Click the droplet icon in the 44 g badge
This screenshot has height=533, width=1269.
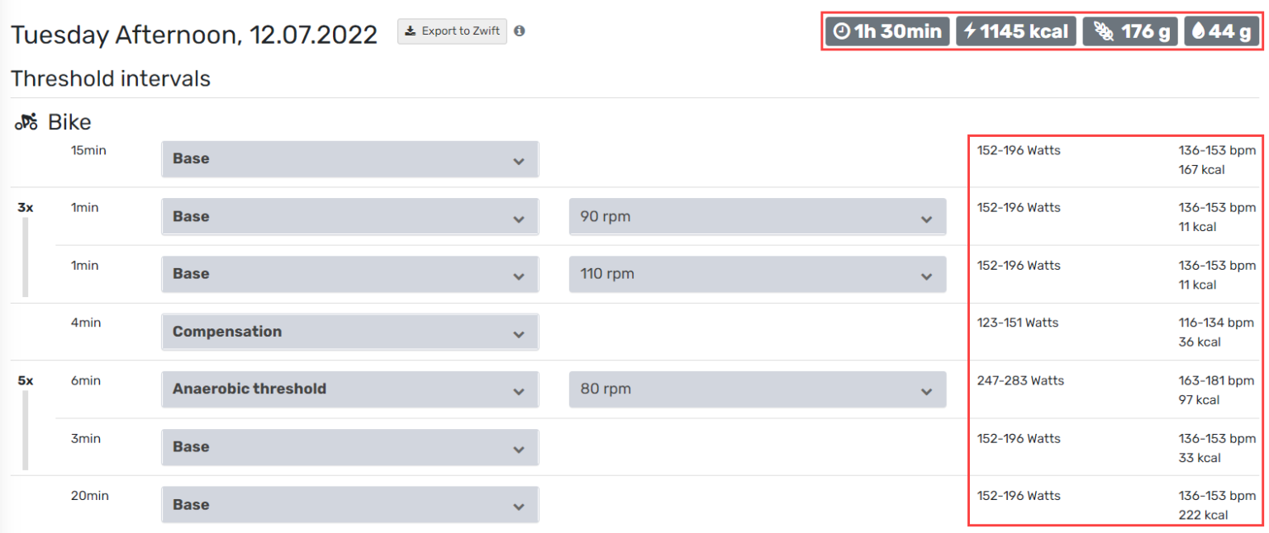coord(1199,32)
